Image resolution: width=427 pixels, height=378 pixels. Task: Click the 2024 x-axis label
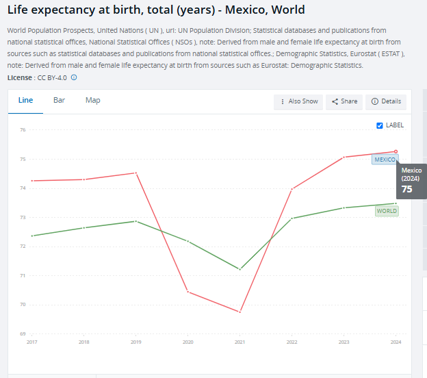click(x=396, y=342)
